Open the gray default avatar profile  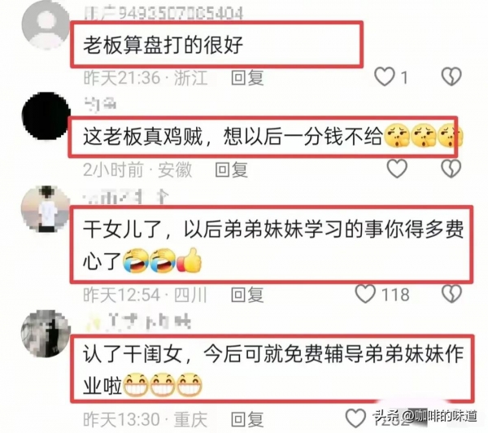(46, 25)
